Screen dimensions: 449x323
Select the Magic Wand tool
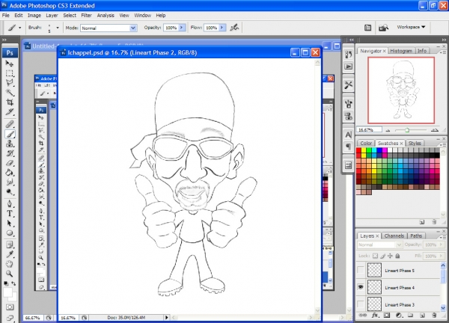10,93
